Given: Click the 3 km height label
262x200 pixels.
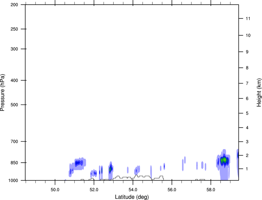Looking at the screenshot, I should tap(247, 142).
